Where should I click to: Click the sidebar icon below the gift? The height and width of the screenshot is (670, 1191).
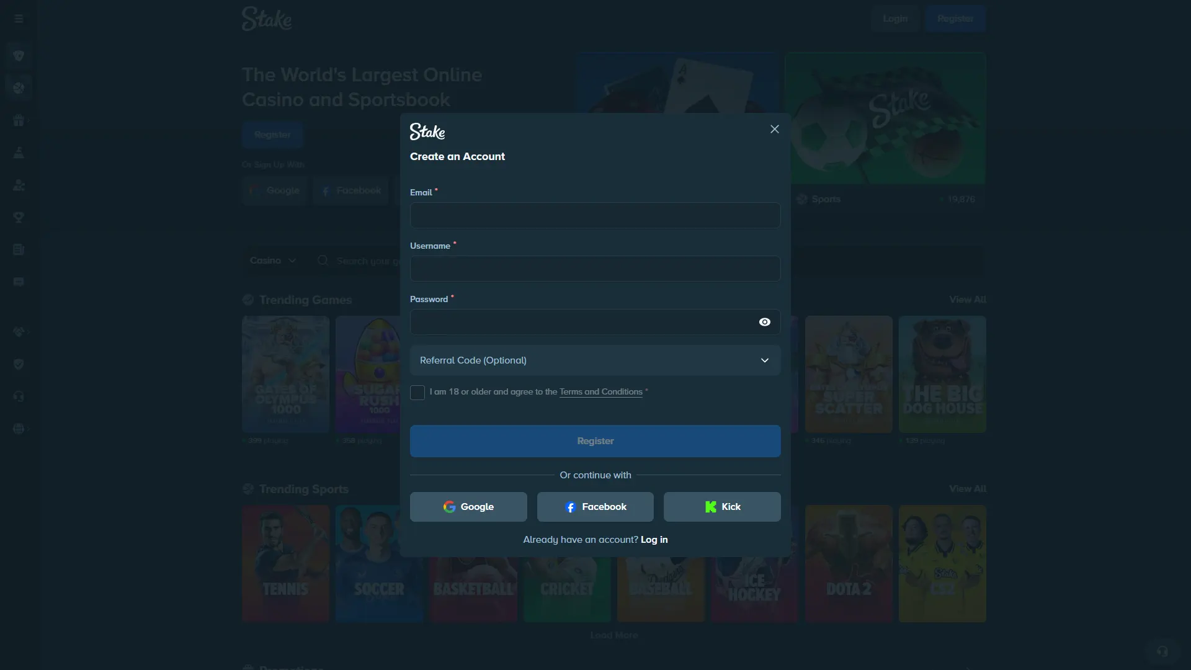pos(19,153)
